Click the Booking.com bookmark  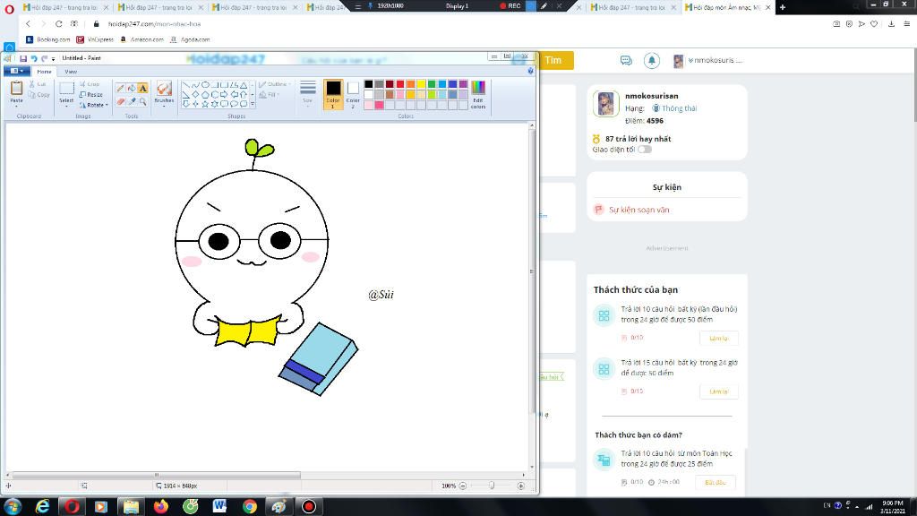[x=48, y=39]
